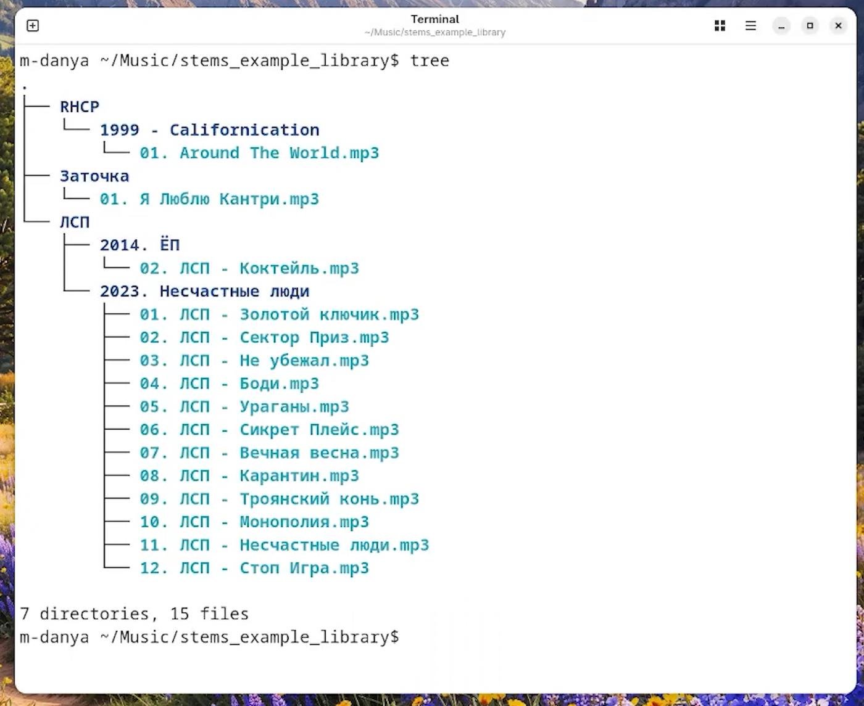Click the 1999 - Californication folder name

[209, 130]
